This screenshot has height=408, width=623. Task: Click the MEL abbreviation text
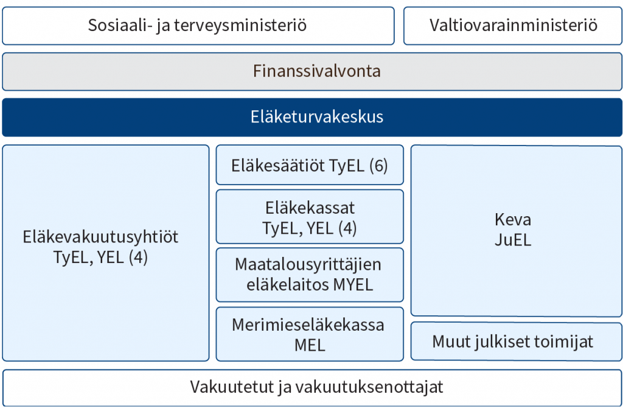[310, 345]
